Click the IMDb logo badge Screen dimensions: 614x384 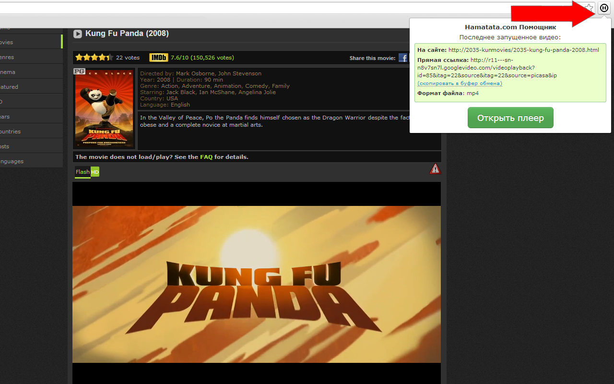(158, 58)
